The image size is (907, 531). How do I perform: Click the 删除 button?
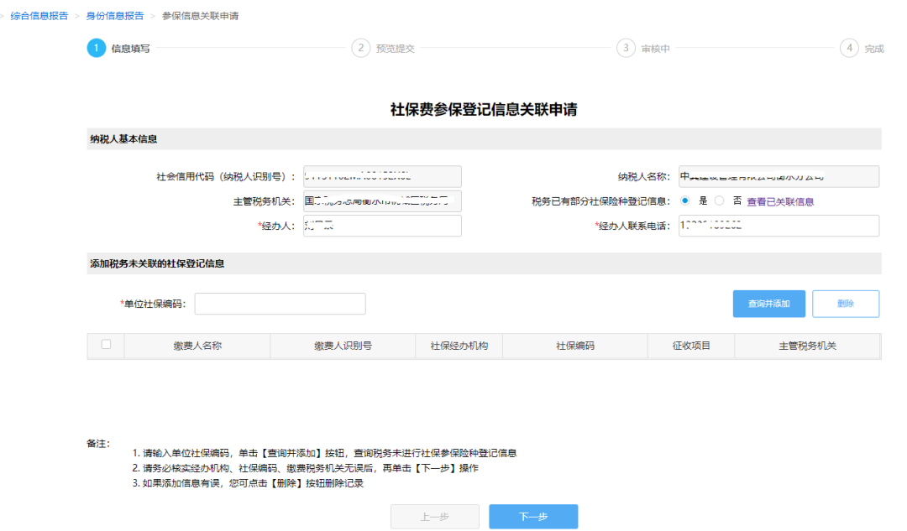(x=846, y=304)
